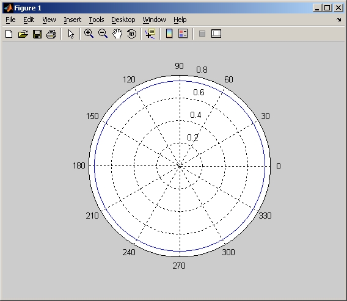Image resolution: width=347 pixels, height=301 pixels.
Task: Show Plot Tools and dock figure
Action: [x=216, y=34]
